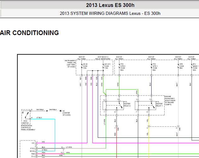This screenshot has width=199, height=158.
Task: Click the vertical 'WHT' label below the HTR fuse
Action: pyautogui.click(x=177, y=85)
